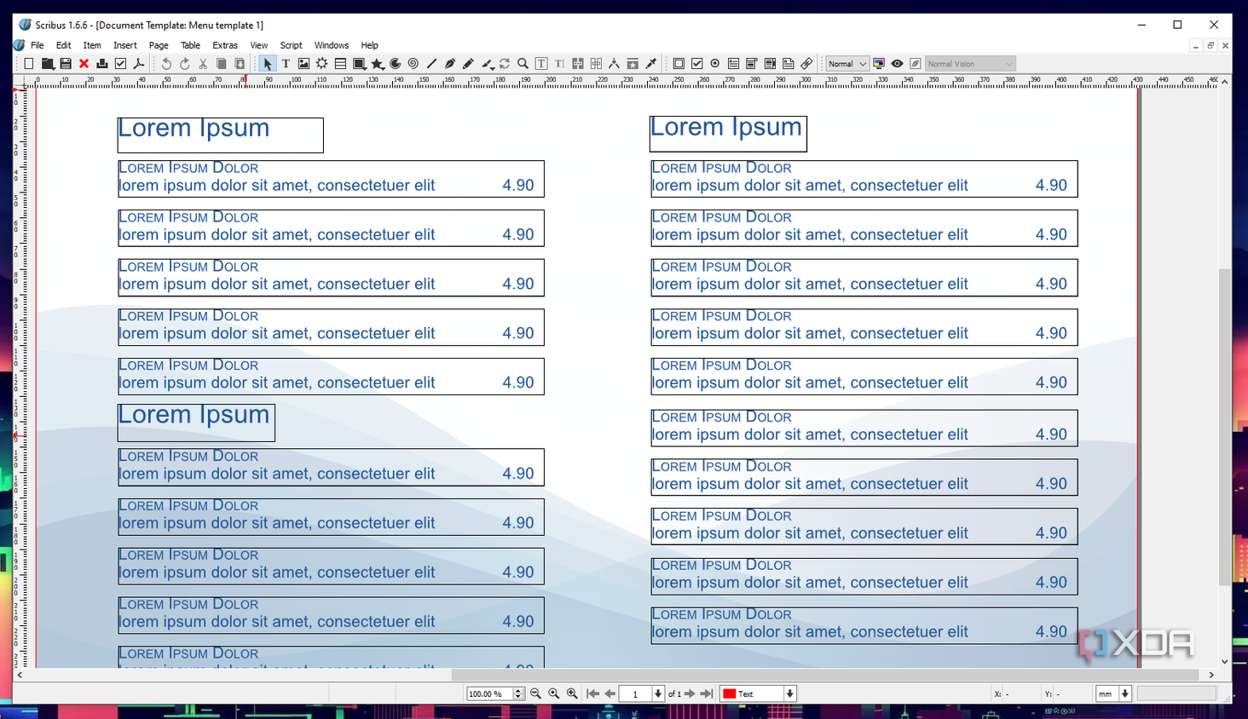This screenshot has width=1248, height=719.
Task: Select the Zoom magnifier tool
Action: [523, 64]
